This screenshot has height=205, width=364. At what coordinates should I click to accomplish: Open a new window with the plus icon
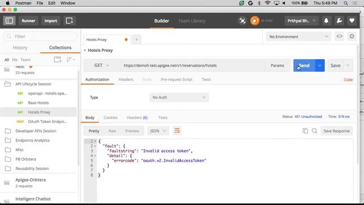69,20
